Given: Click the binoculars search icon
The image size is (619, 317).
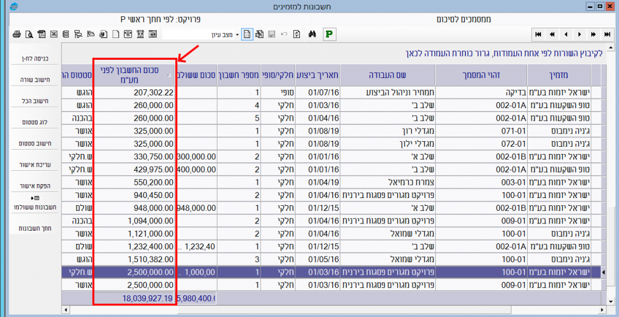Looking at the screenshot, I should coord(313,34).
